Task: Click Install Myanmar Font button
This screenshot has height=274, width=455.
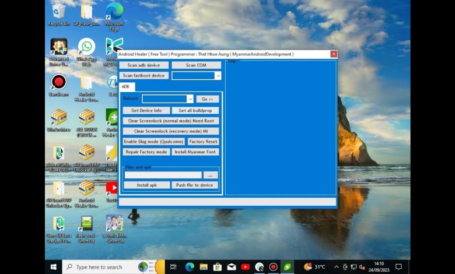Action: point(195,152)
